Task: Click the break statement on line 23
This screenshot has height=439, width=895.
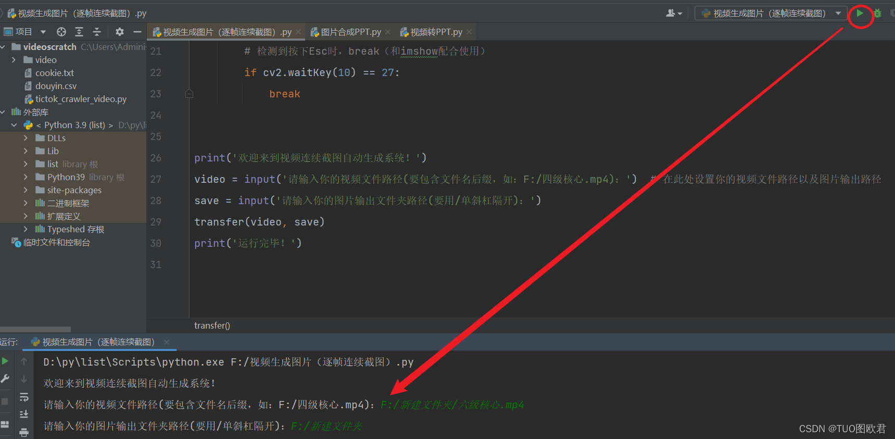Action: click(x=285, y=94)
